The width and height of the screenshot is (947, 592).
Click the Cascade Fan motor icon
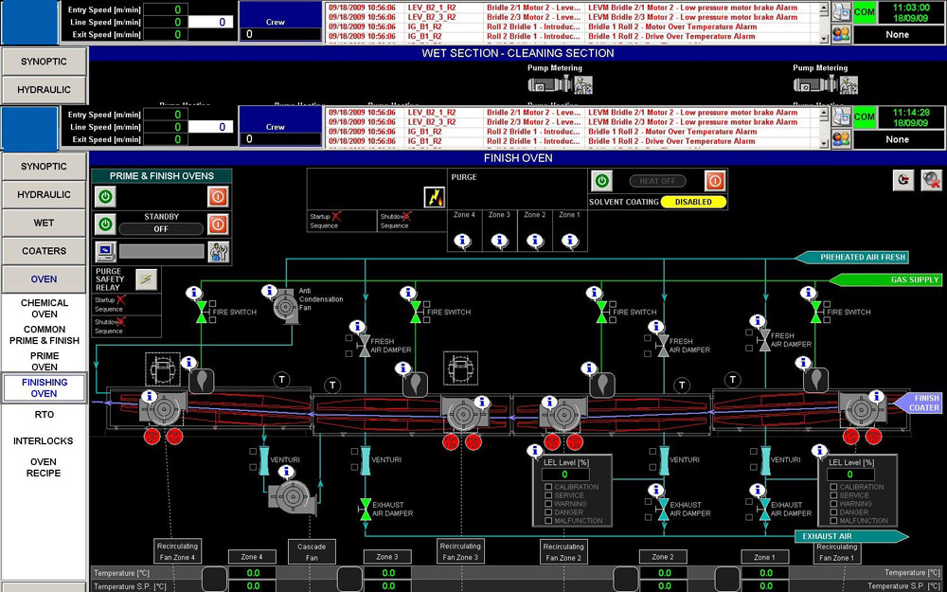(293, 498)
